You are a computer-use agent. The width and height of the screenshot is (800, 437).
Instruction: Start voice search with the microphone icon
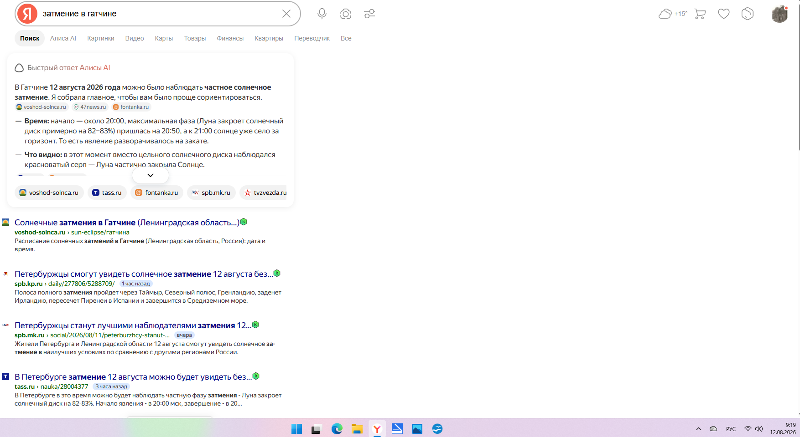322,14
